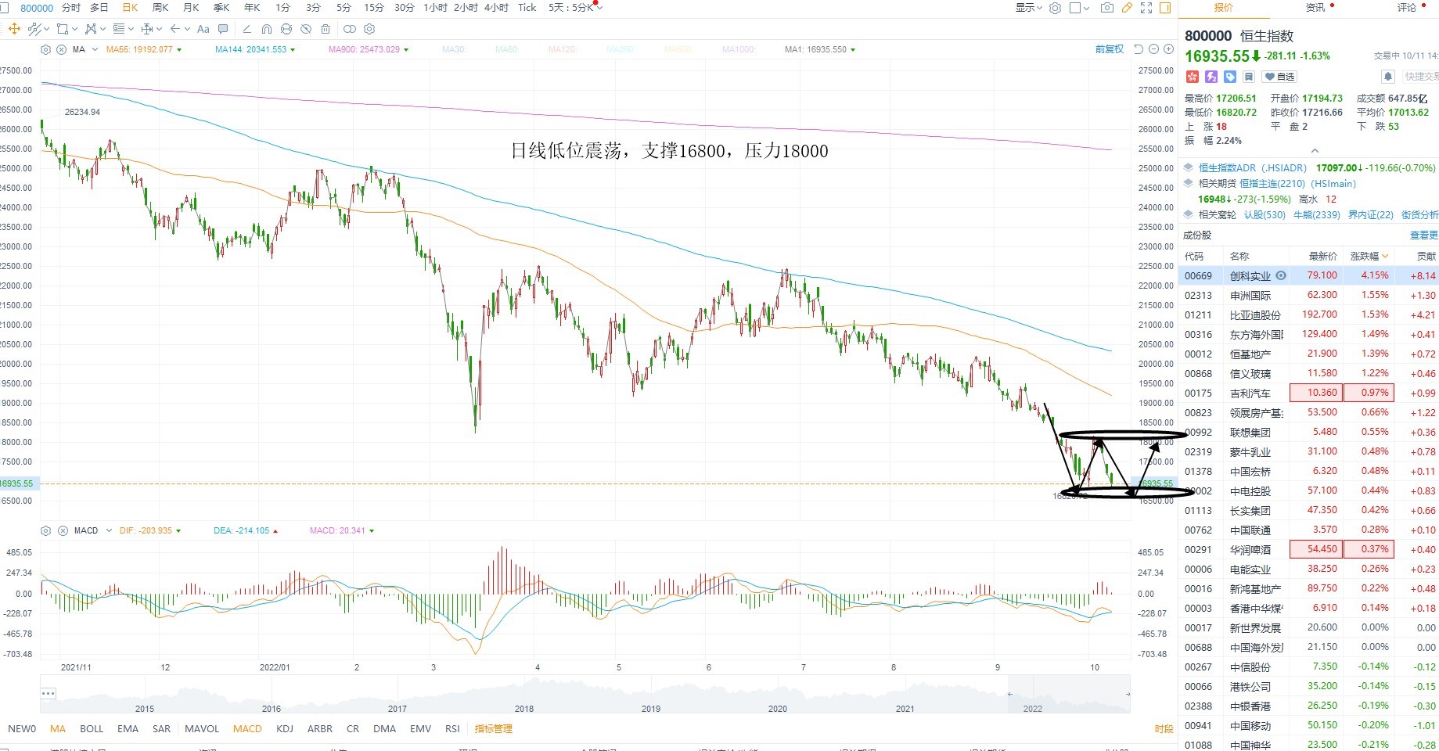Viewport: 1439px width, 751px height.
Task: Click the timeline navigator left handle
Action: 1009,694
